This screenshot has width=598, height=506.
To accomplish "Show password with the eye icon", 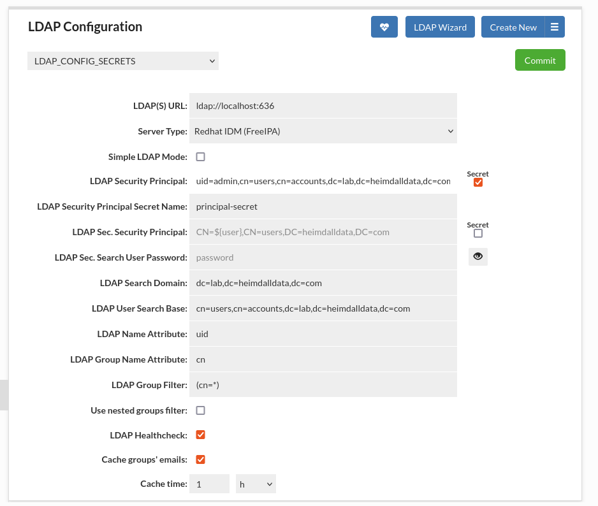I will click(478, 256).
